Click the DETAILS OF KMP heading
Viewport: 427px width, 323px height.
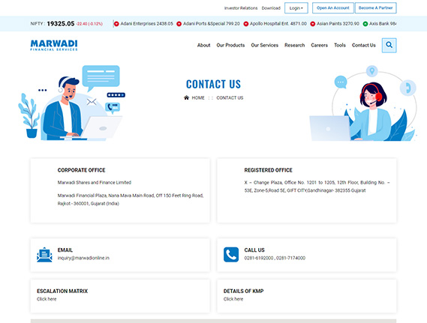point(243,292)
